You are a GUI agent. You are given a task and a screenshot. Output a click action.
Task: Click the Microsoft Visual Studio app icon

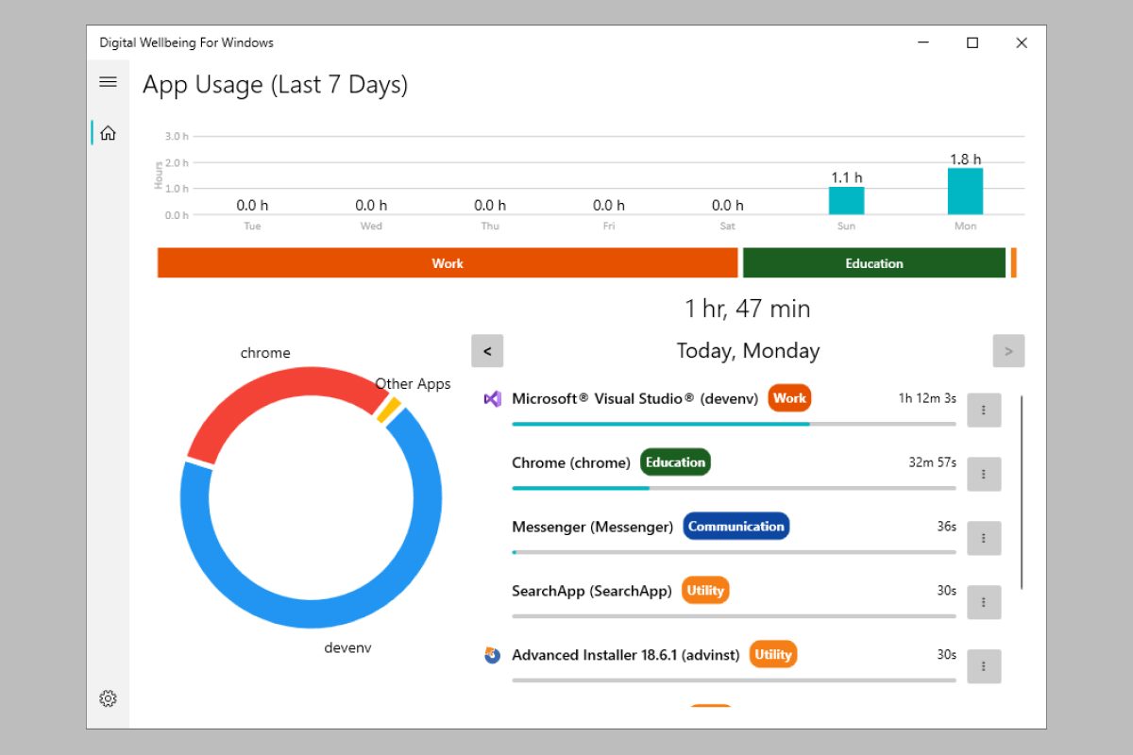[x=492, y=398]
